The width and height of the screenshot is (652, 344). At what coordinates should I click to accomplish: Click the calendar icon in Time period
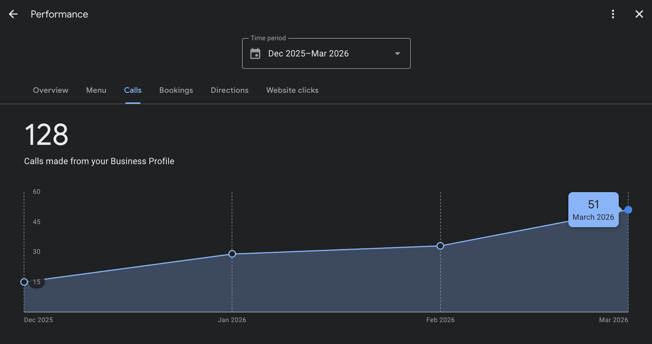click(x=255, y=54)
